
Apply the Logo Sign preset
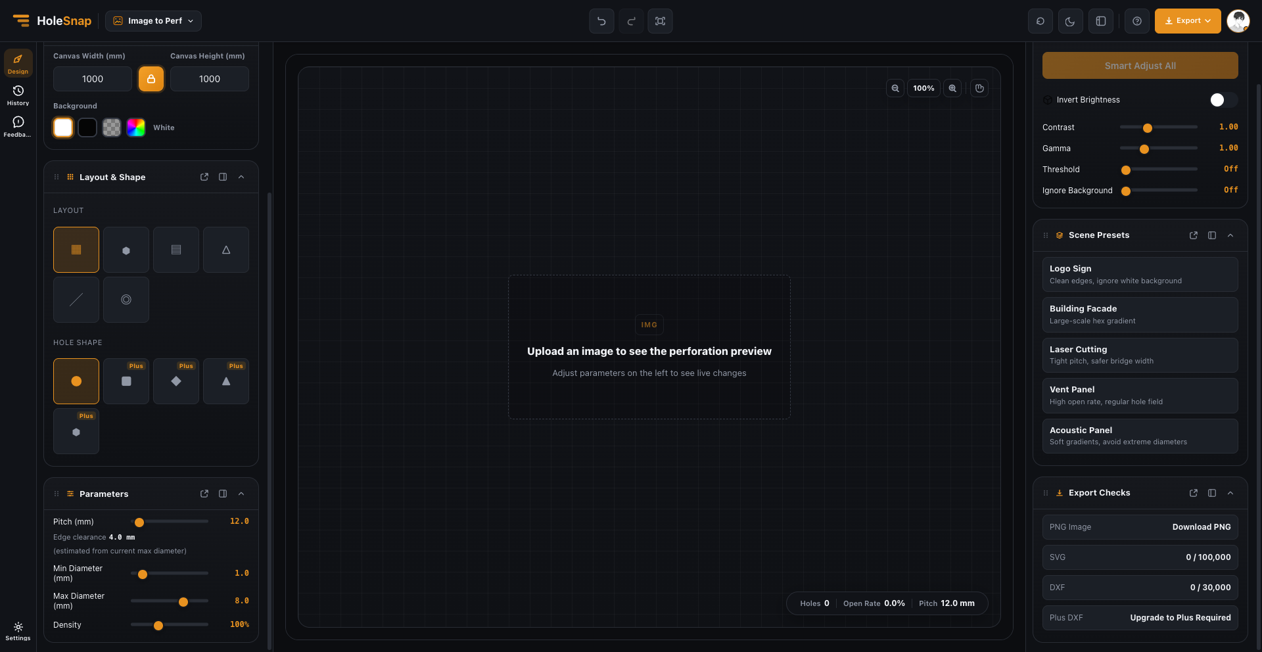1140,274
